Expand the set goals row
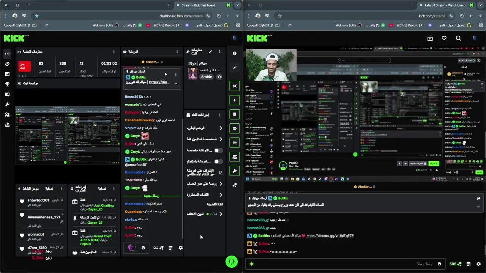This screenshot has width=486, height=273. tap(204, 214)
